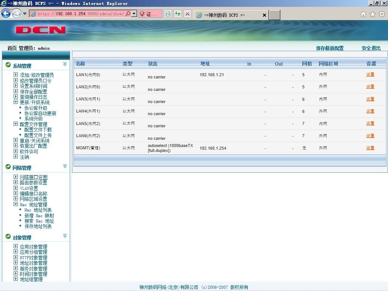Click the red stop loading icon

[188, 14]
